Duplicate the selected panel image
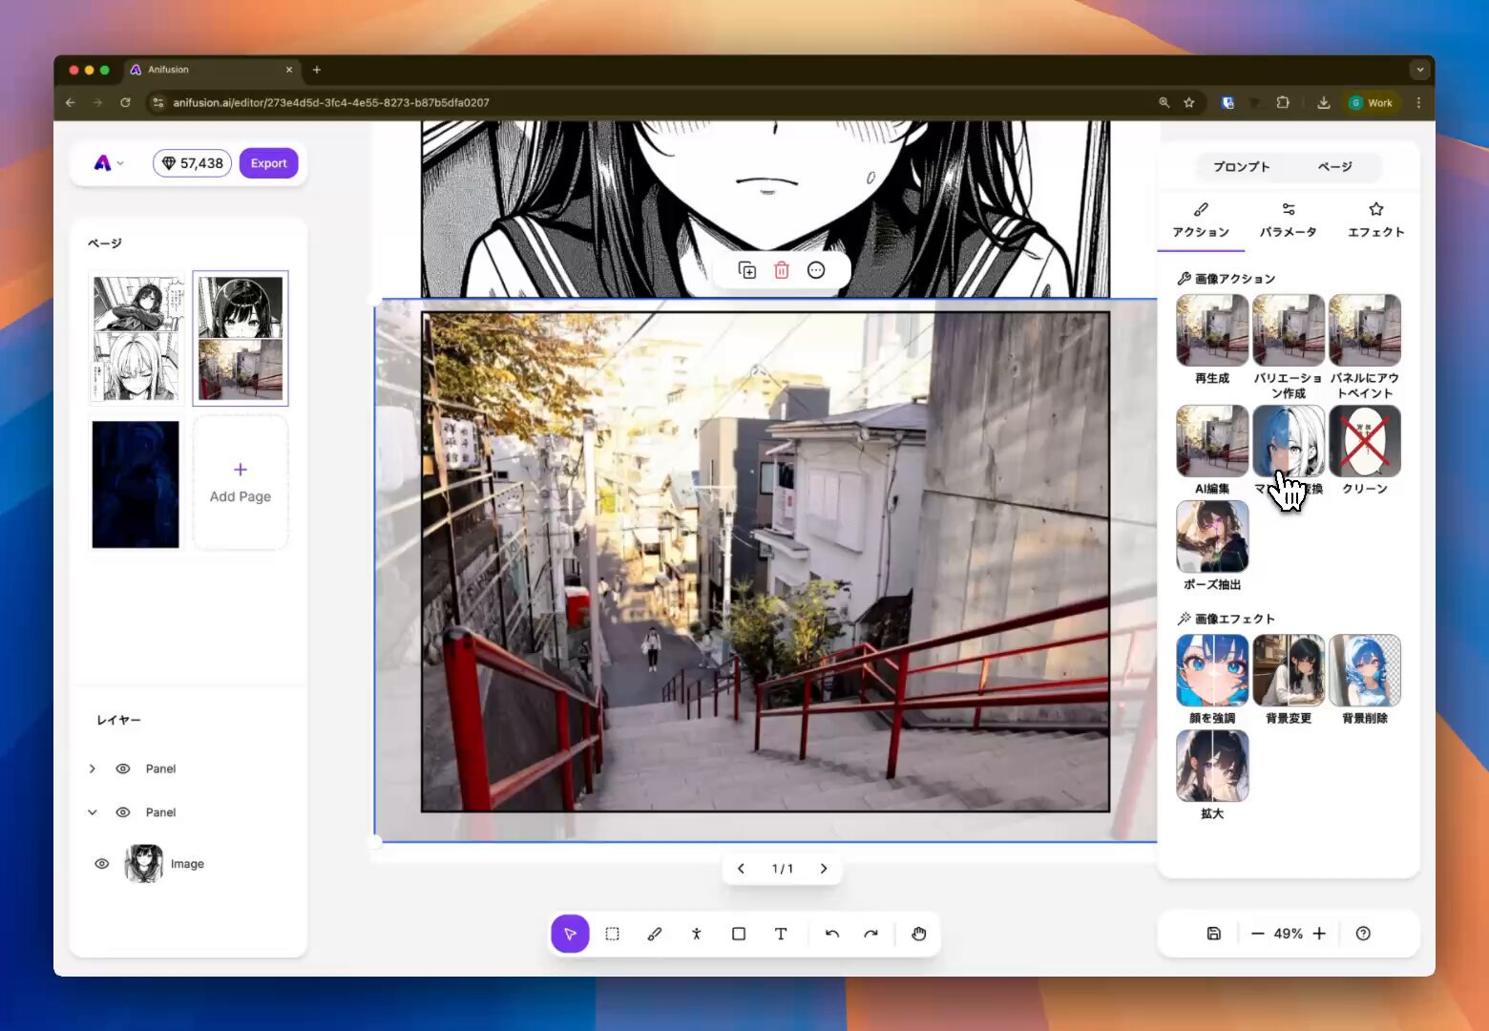 pyautogui.click(x=747, y=270)
